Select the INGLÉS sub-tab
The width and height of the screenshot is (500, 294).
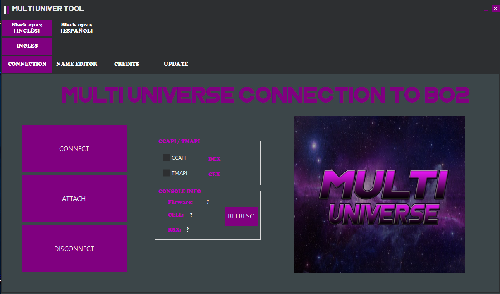point(27,46)
